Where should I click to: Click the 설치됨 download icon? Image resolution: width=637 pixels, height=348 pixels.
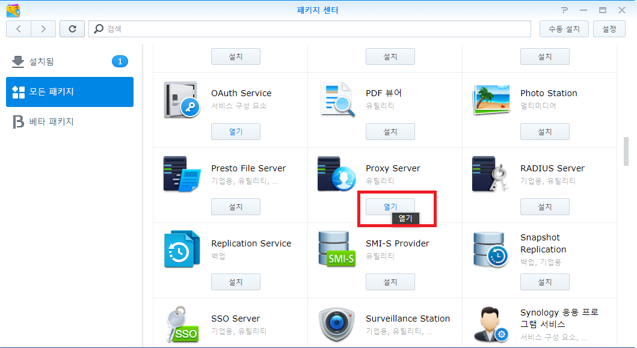pyautogui.click(x=18, y=62)
